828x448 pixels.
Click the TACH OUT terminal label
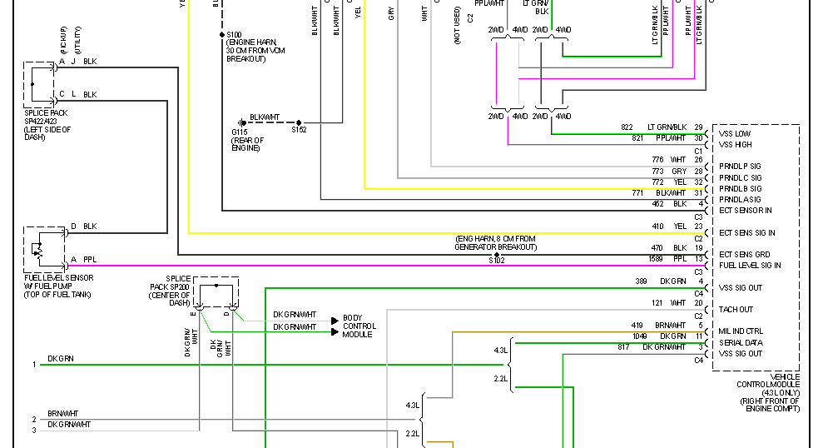tap(736, 310)
